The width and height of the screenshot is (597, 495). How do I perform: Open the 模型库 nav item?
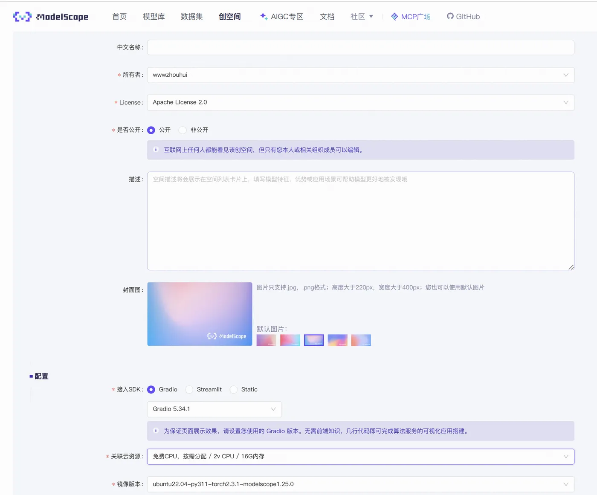[x=154, y=17]
